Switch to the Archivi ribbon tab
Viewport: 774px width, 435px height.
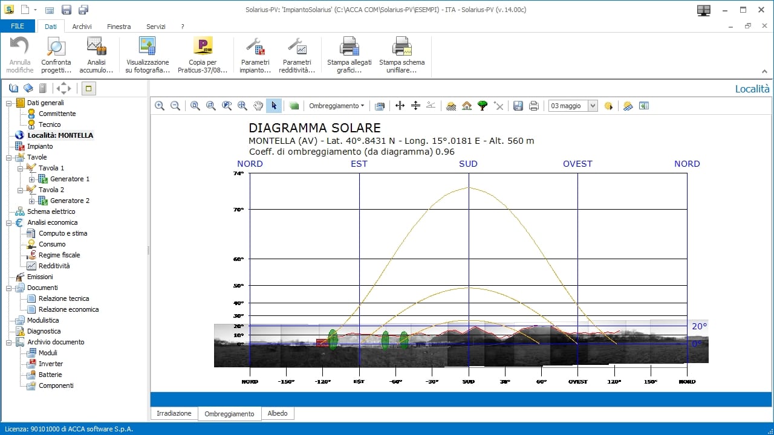pos(82,27)
